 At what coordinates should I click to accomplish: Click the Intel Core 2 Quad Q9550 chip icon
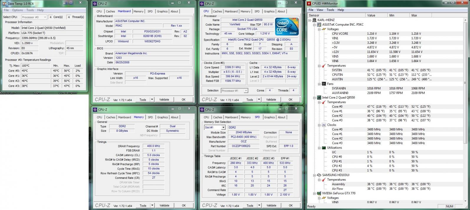click(x=319, y=97)
